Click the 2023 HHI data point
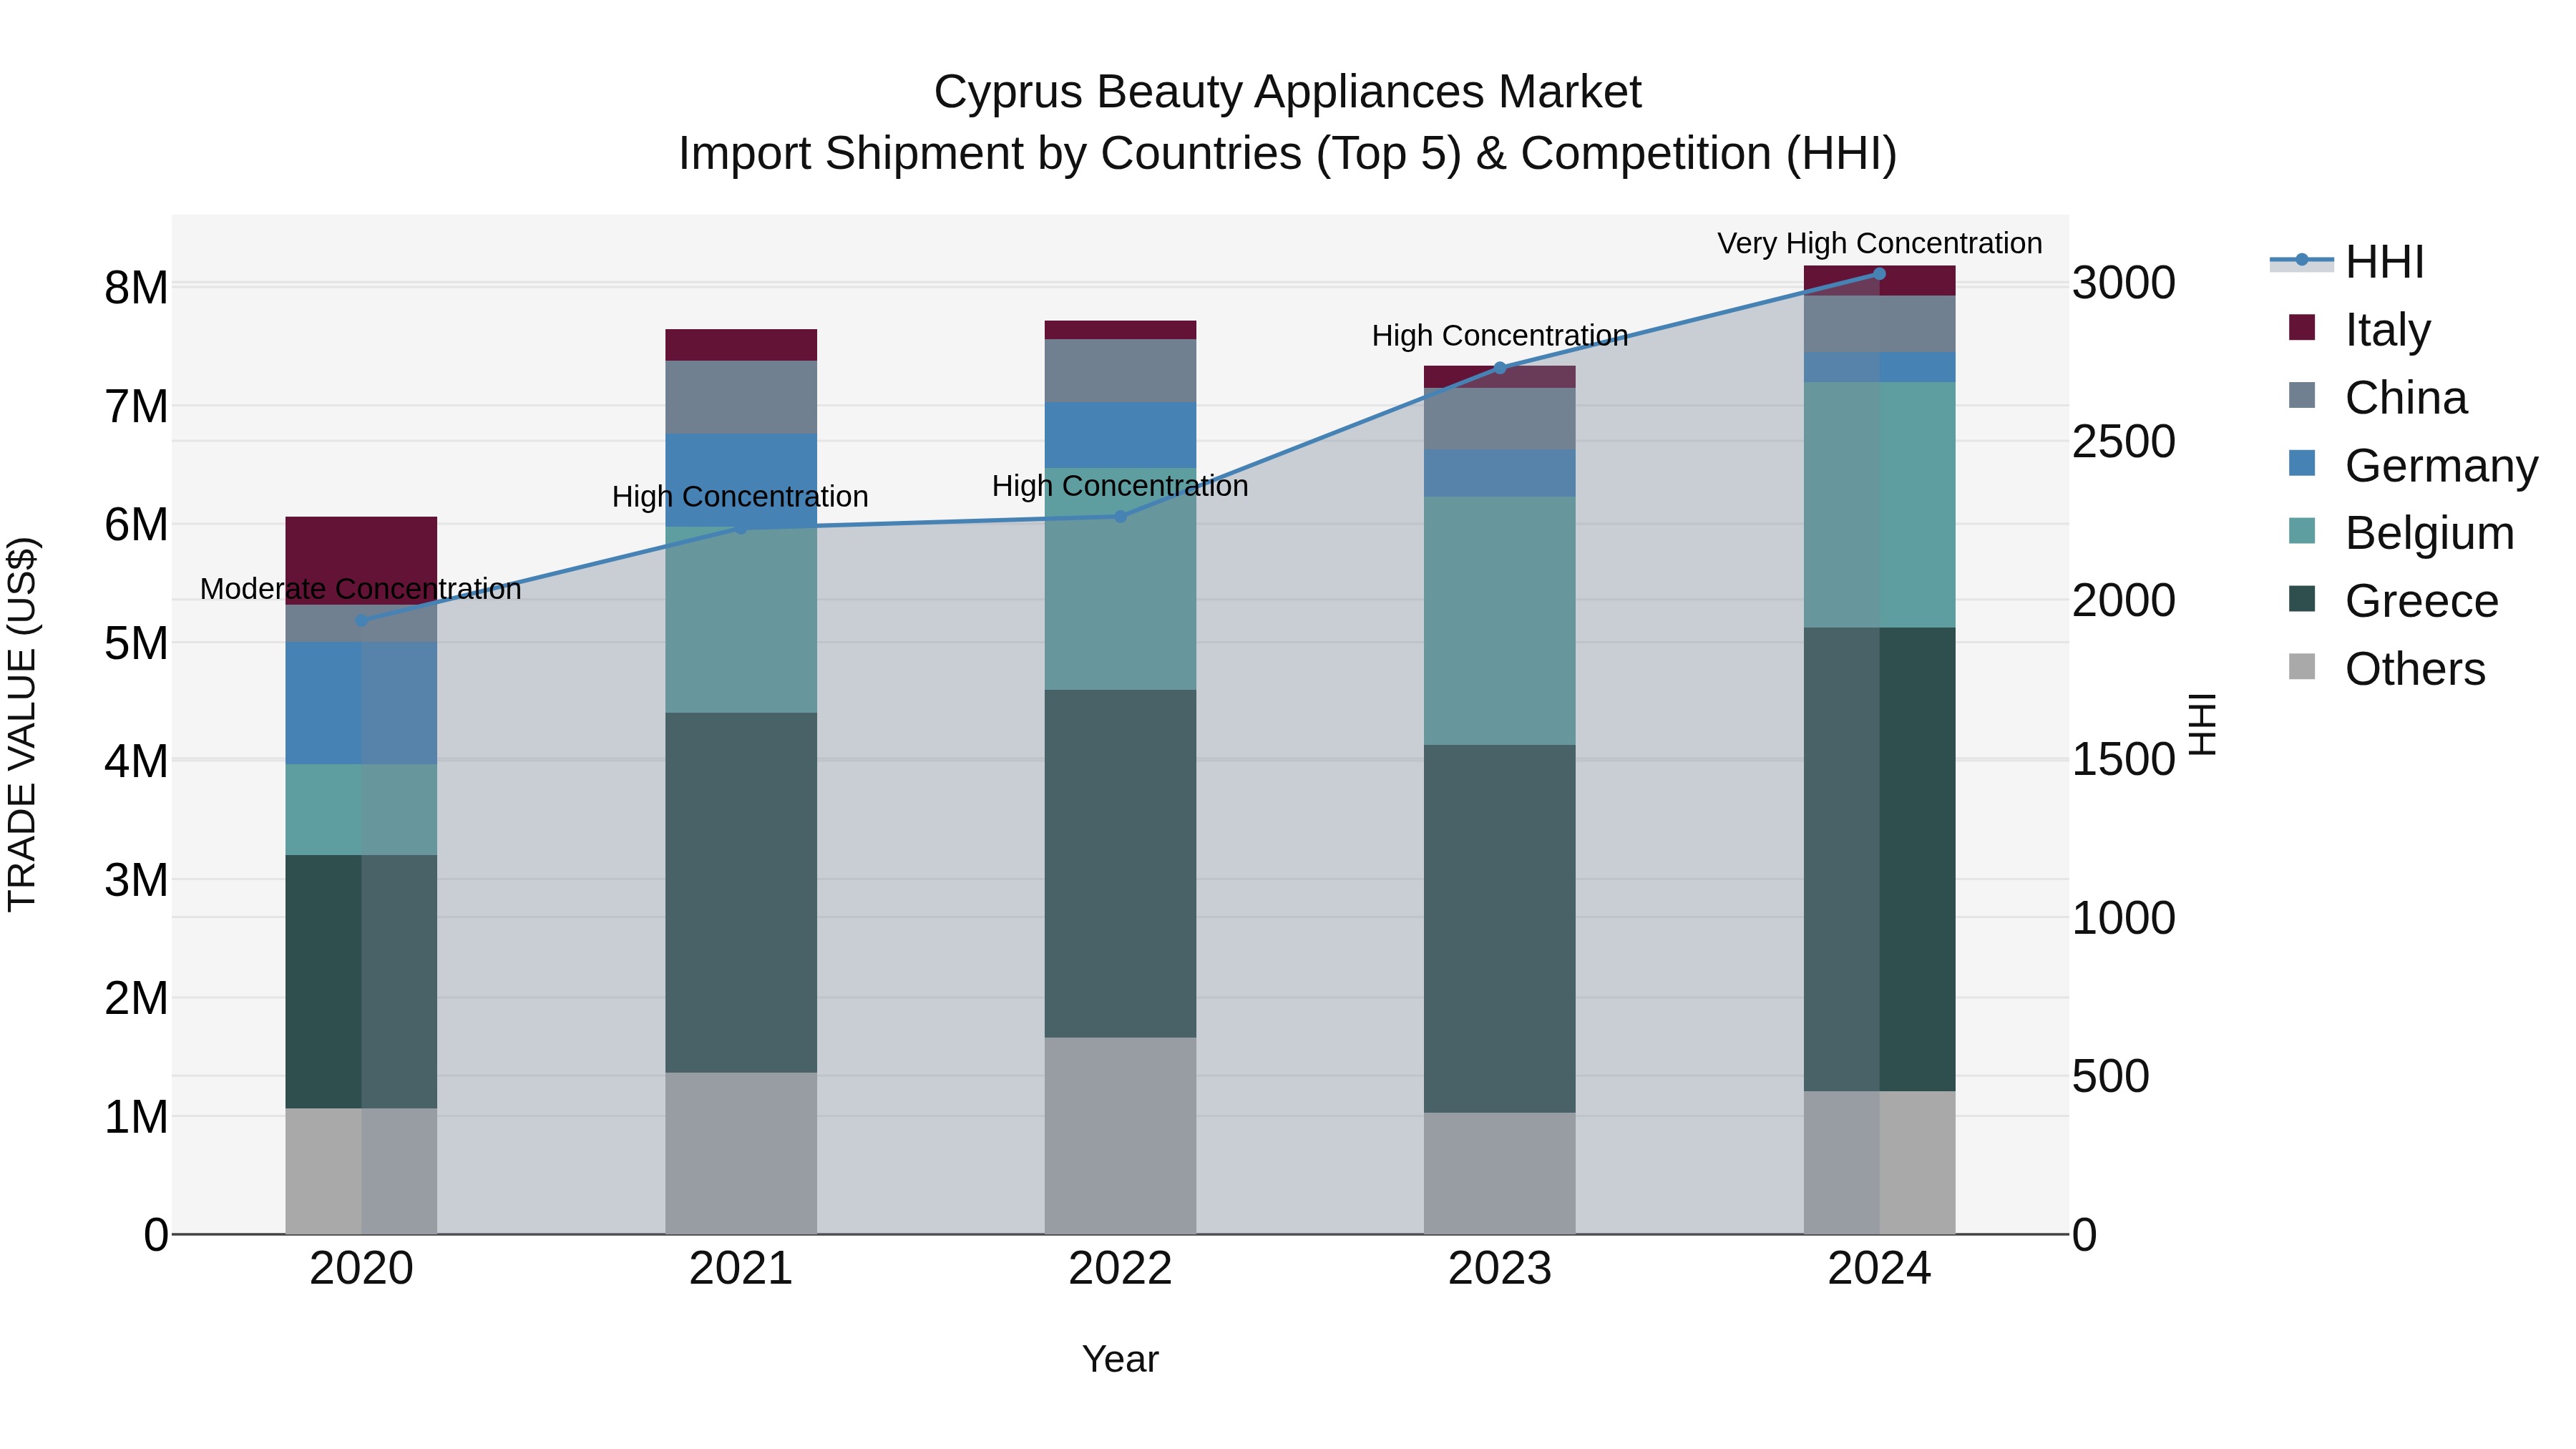 click(x=1499, y=368)
